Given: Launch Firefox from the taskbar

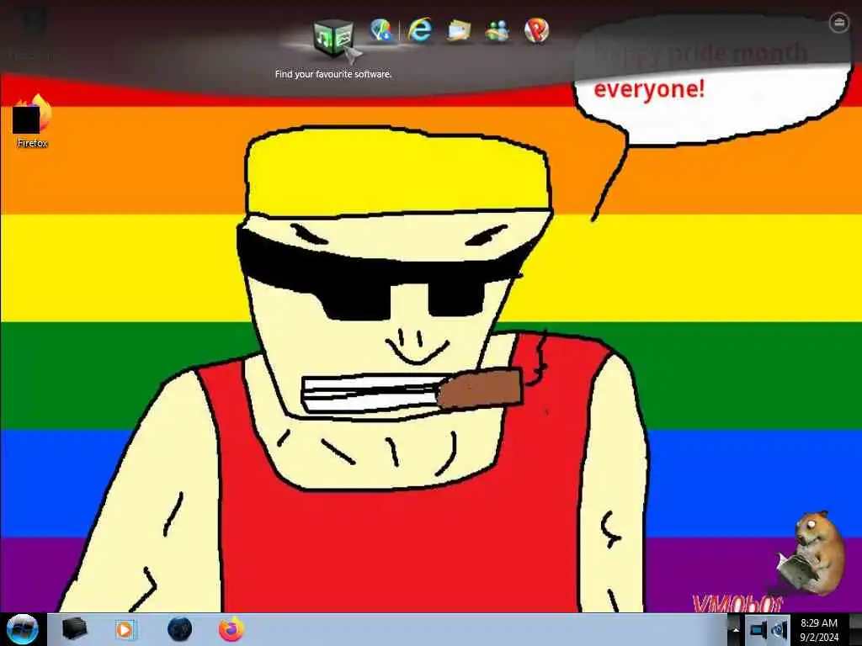Looking at the screenshot, I should (231, 629).
